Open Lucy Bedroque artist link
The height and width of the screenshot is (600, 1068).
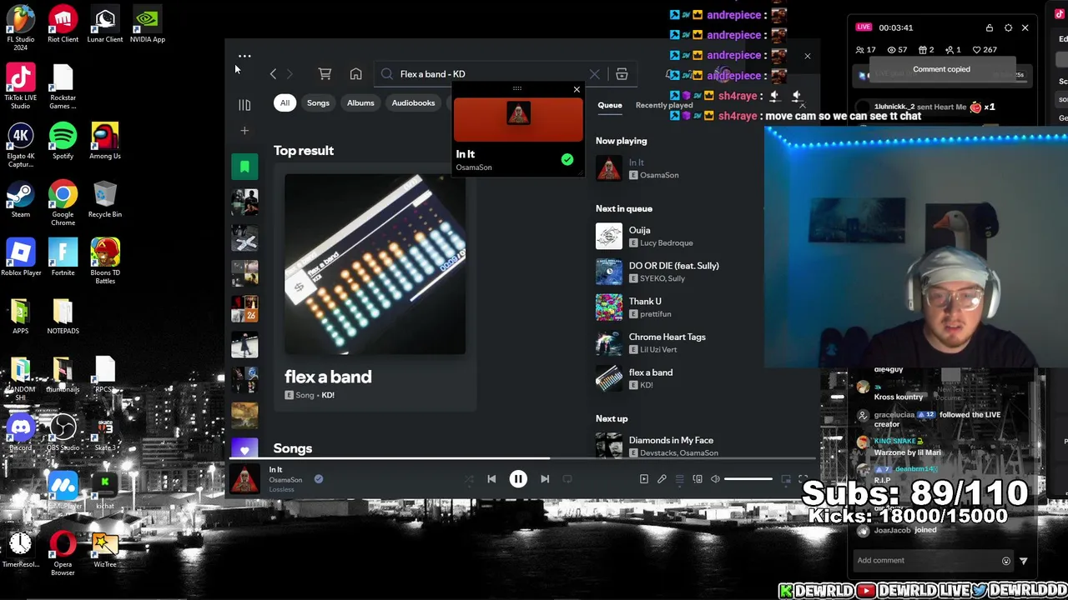click(x=666, y=243)
